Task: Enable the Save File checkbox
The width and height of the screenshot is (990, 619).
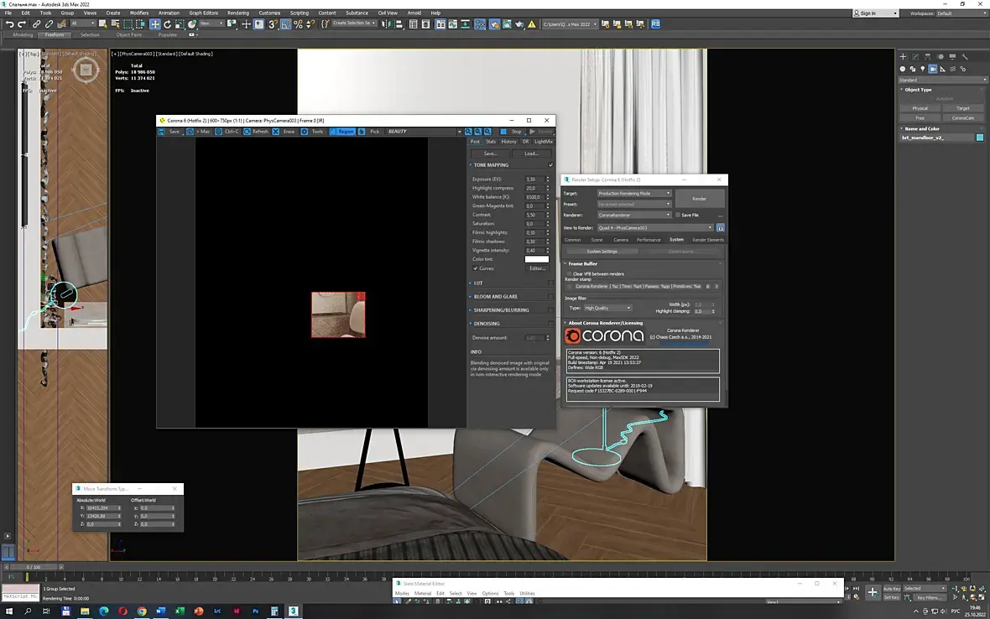Action: click(678, 215)
